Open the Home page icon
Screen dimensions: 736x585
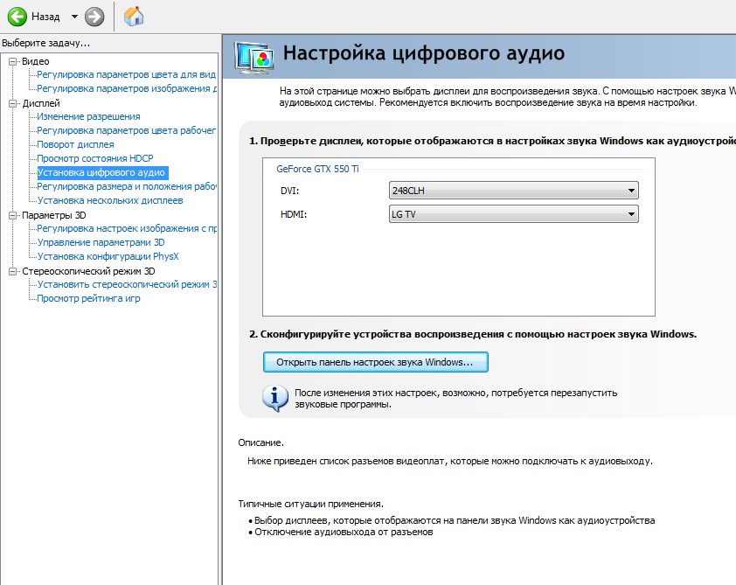click(x=134, y=17)
